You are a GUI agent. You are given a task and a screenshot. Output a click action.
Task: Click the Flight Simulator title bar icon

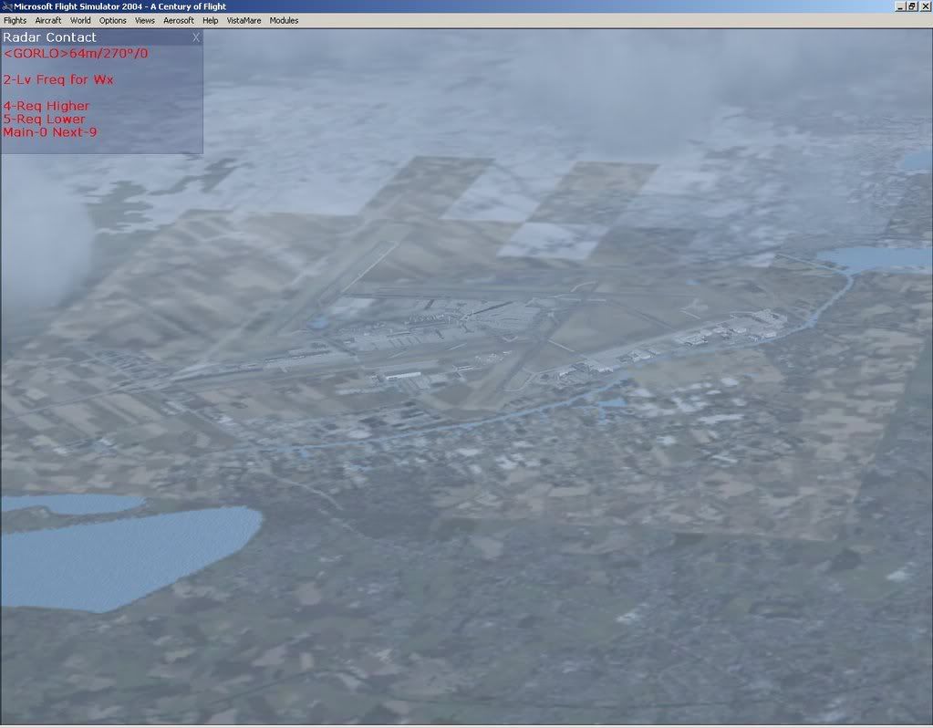pos(6,6)
